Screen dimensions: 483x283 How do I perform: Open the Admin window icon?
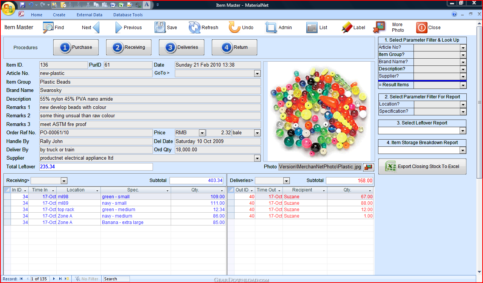click(x=271, y=28)
